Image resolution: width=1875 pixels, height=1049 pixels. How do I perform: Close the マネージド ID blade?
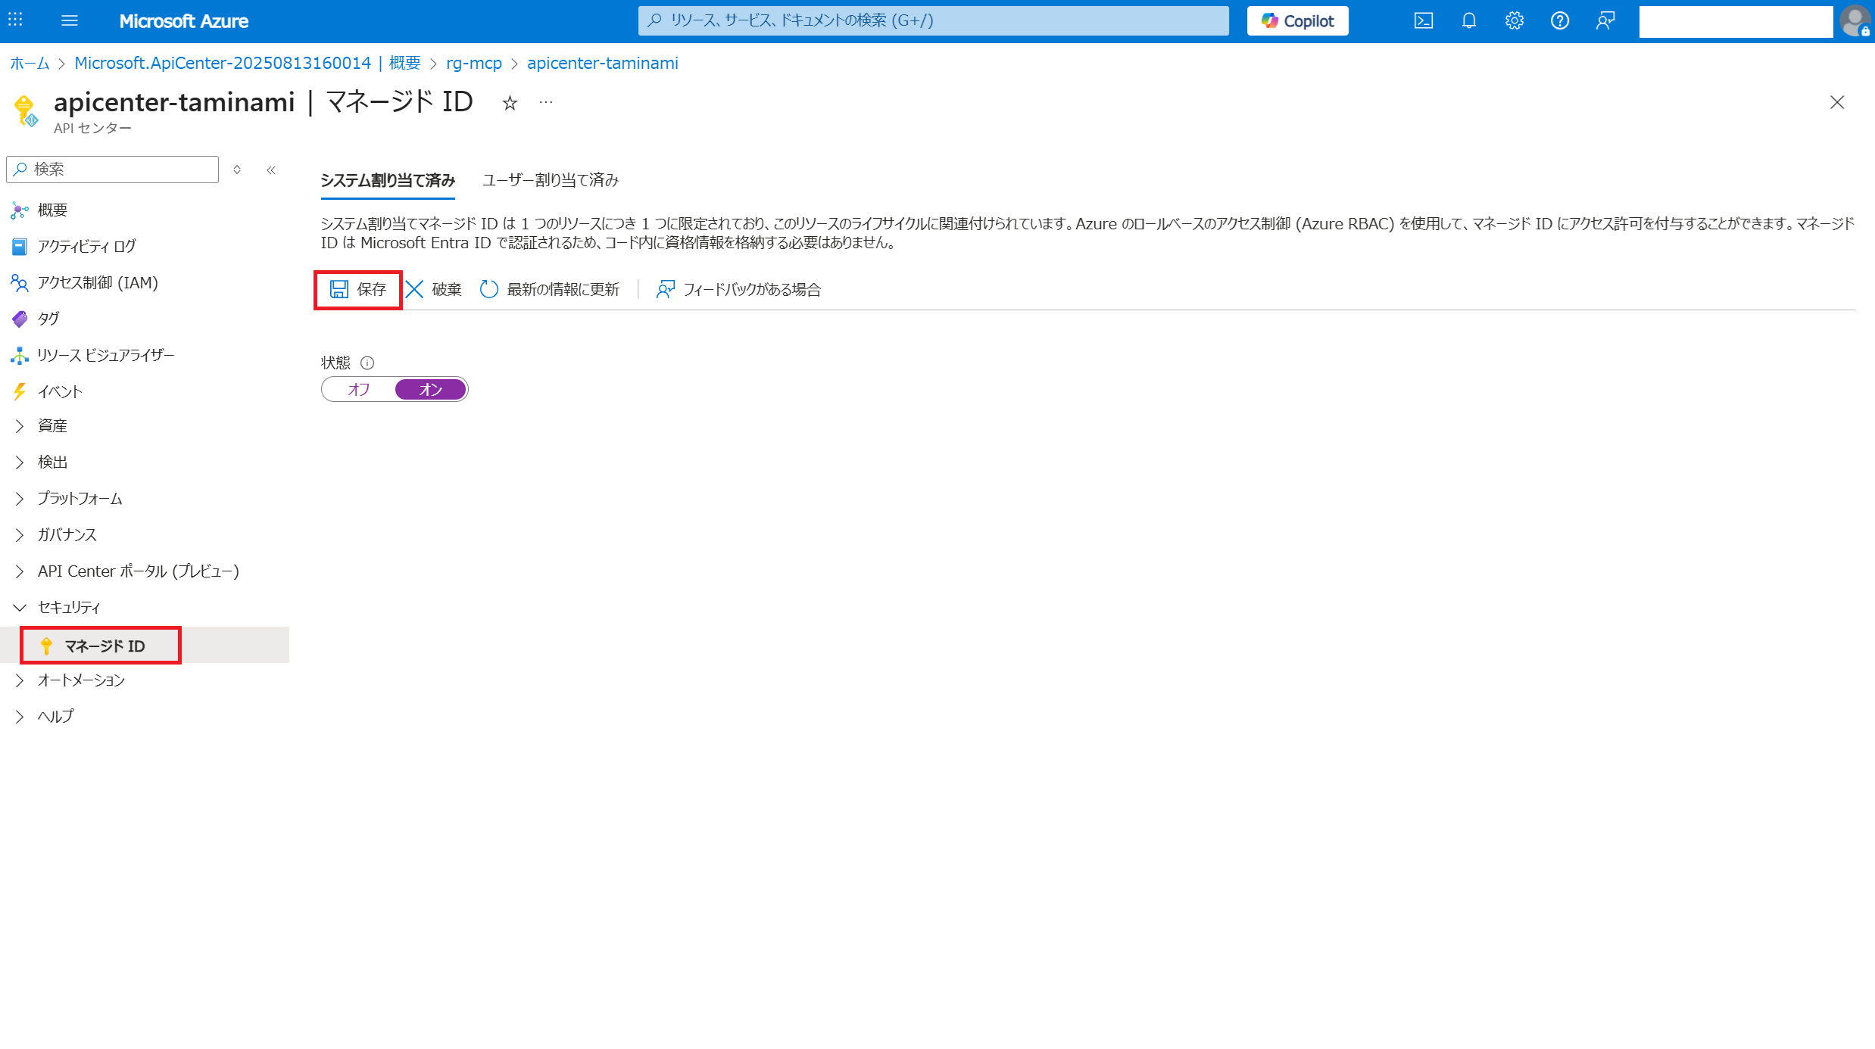point(1837,102)
